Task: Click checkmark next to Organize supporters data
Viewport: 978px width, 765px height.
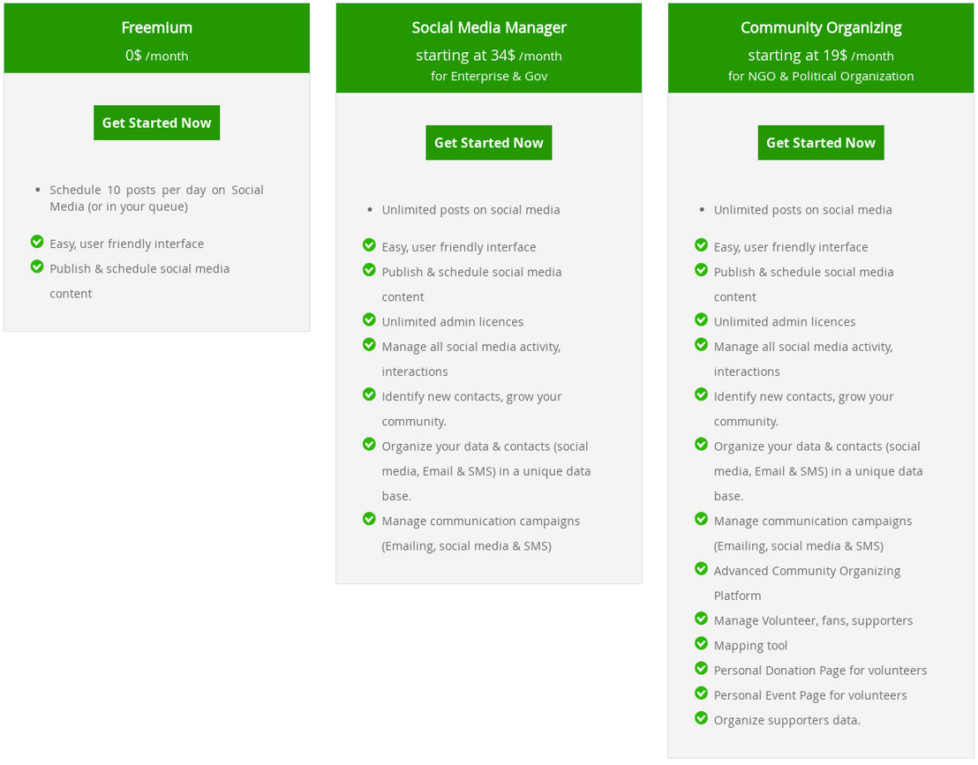Action: pyautogui.click(x=701, y=718)
